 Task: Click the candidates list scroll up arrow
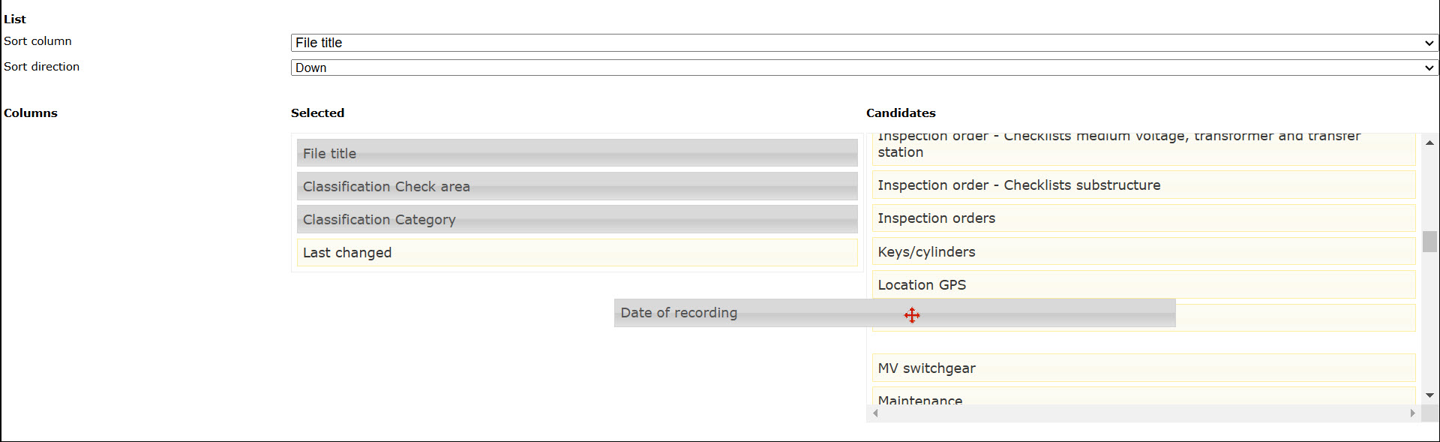point(1430,142)
